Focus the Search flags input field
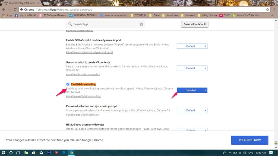Viewport: 278px width, 156px height. click(106, 24)
